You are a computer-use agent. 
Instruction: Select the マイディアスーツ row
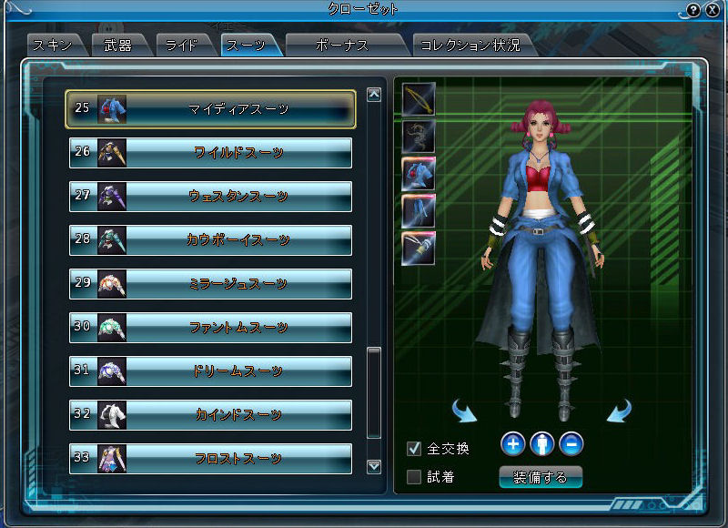coord(211,109)
